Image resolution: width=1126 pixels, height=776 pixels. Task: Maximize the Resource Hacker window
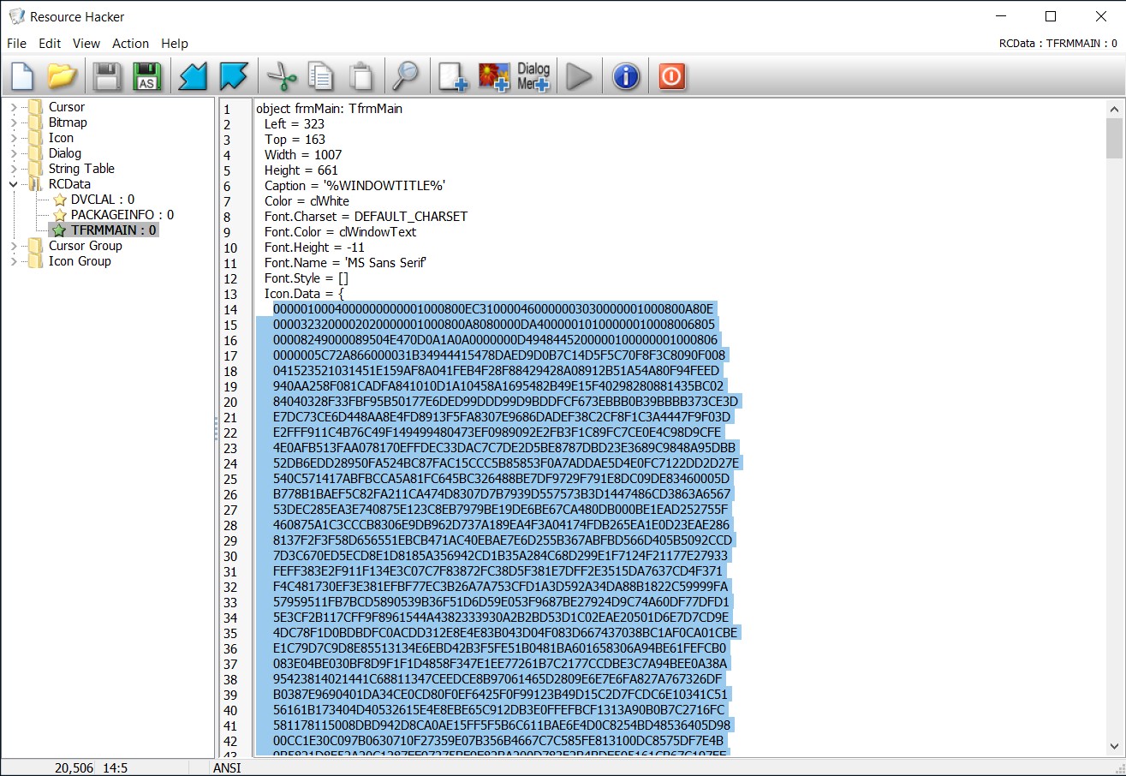click(x=1051, y=16)
